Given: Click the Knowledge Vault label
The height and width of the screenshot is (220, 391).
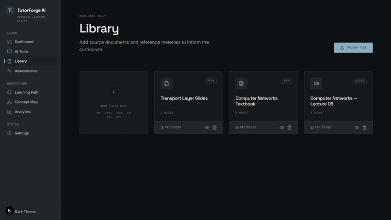Looking at the screenshot, I should 93,16.
